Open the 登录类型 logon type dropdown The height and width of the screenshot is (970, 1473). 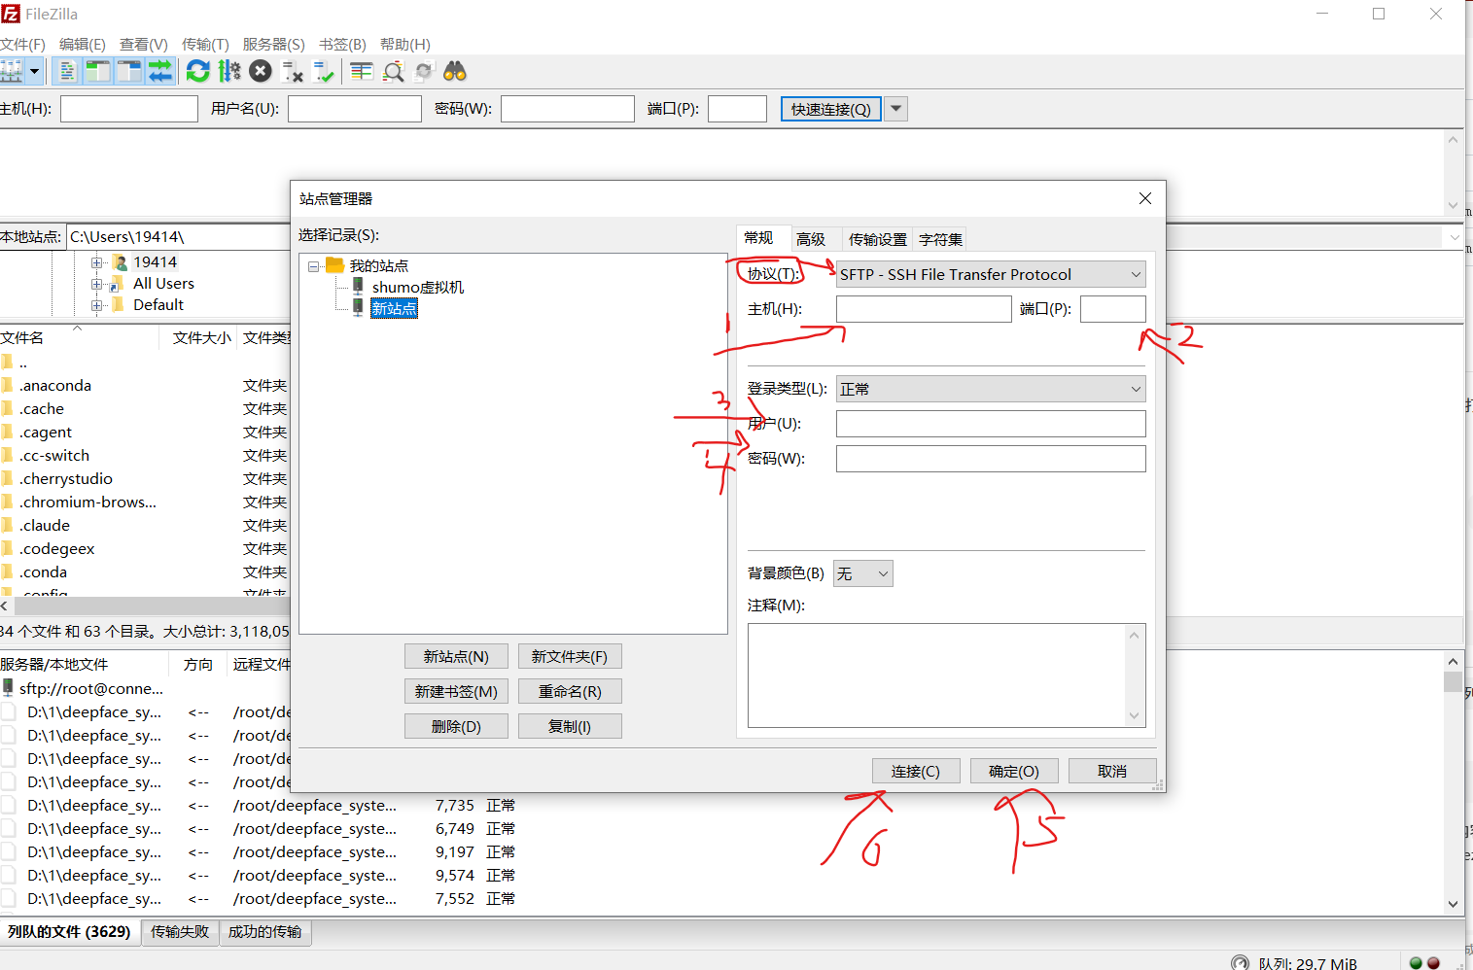click(991, 389)
